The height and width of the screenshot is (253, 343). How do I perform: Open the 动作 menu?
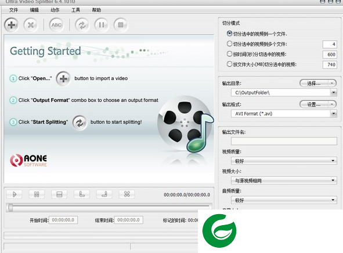point(55,10)
